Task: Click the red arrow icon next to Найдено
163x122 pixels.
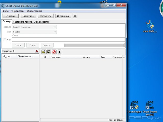Action: [37, 51]
